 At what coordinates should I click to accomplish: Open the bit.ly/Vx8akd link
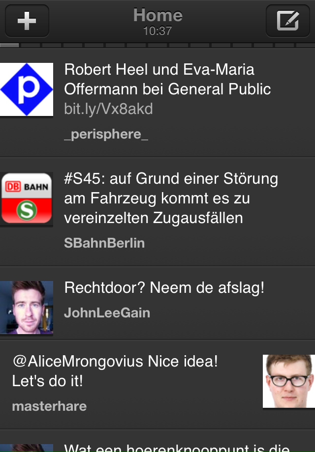[108, 109]
